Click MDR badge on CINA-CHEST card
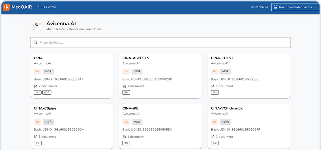 point(226,72)
